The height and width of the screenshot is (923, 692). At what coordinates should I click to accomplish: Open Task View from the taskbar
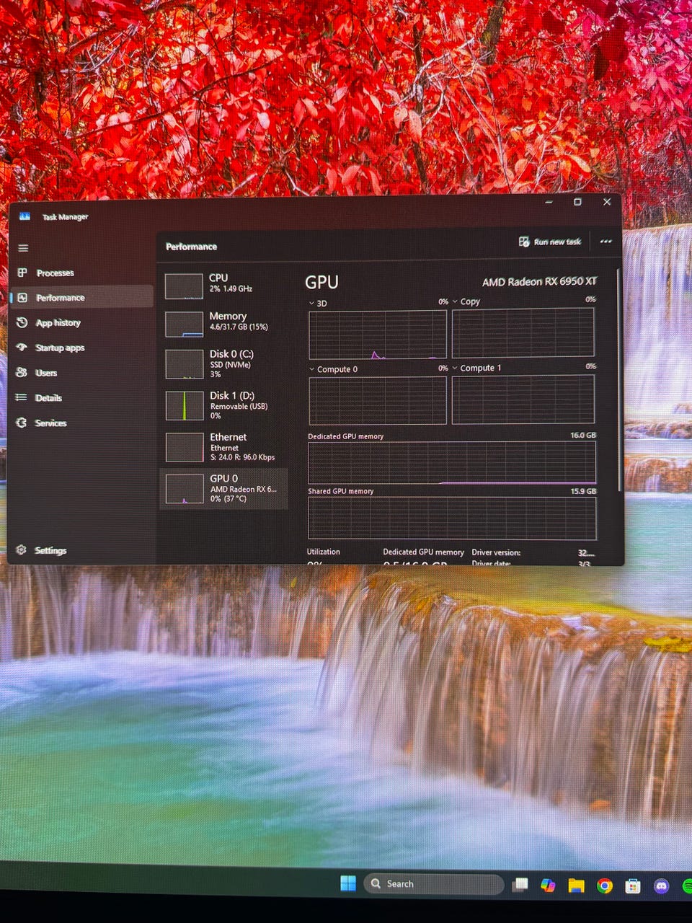520,884
